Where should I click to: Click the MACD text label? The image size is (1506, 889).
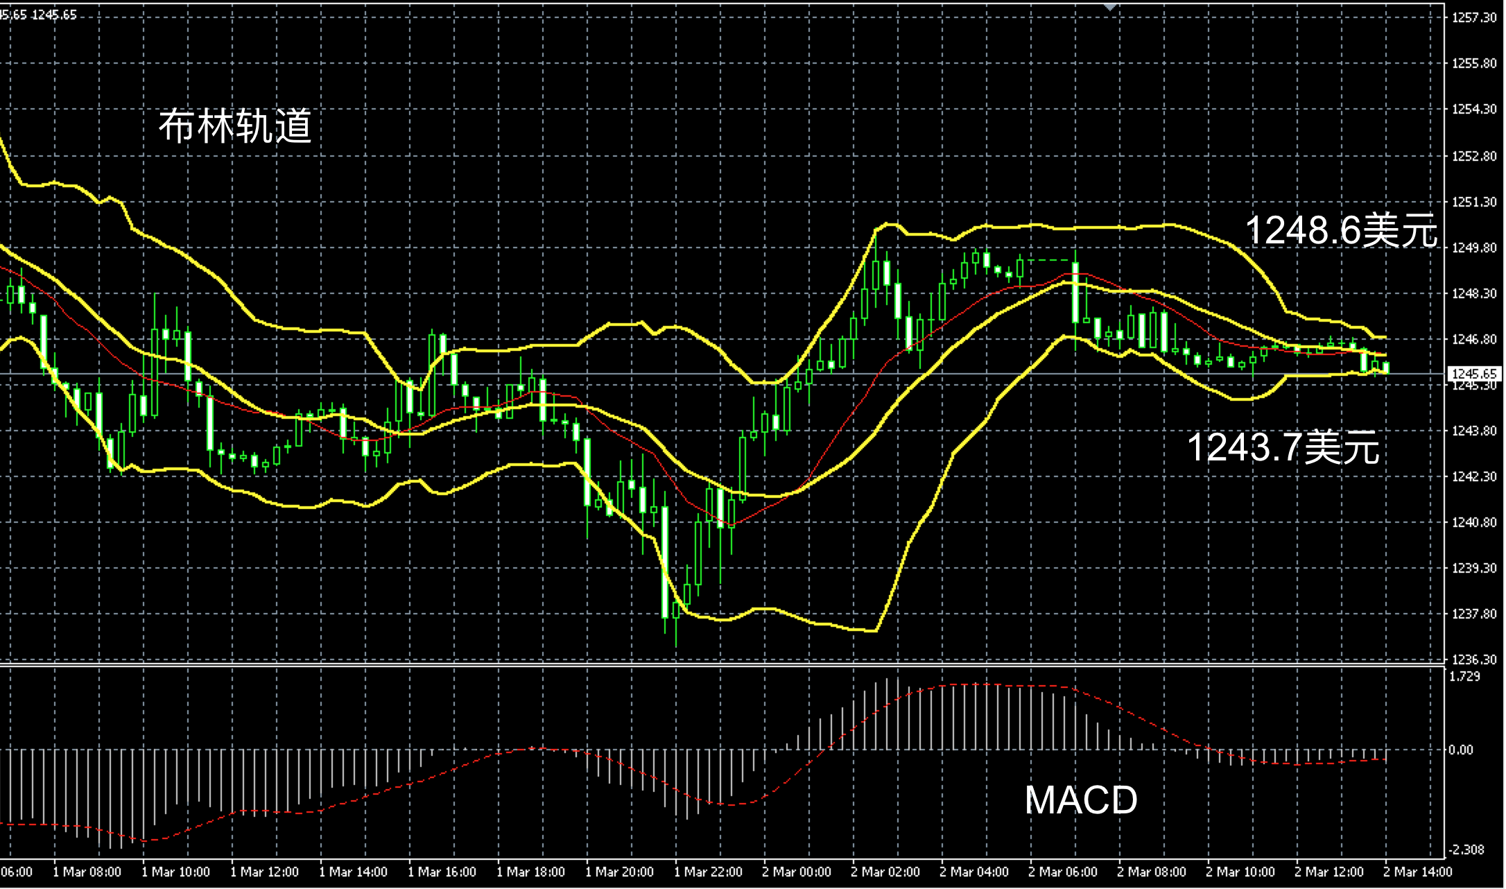pos(1081,800)
